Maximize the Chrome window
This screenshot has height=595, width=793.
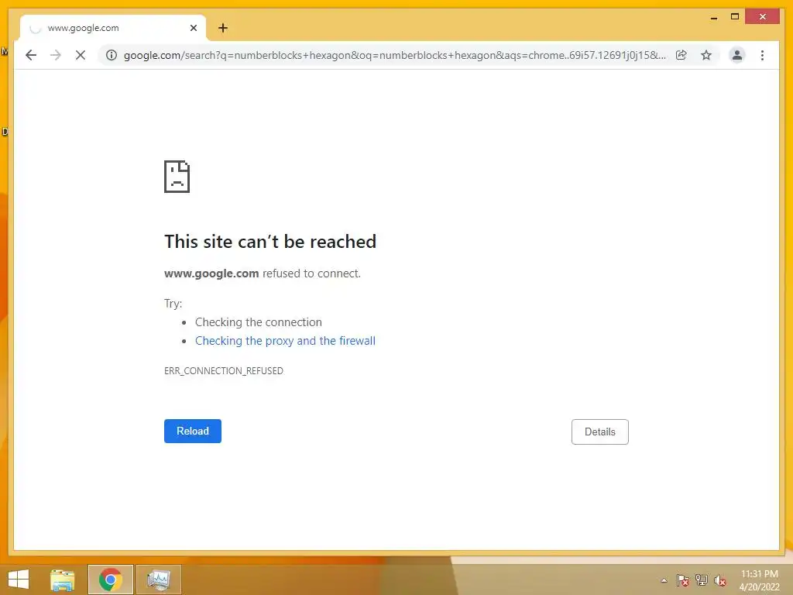coord(735,17)
